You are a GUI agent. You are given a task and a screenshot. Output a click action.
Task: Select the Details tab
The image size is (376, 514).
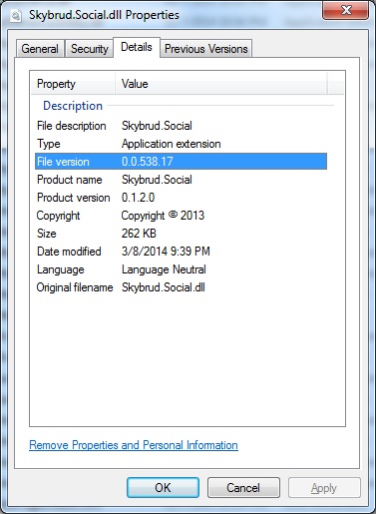coord(137,47)
